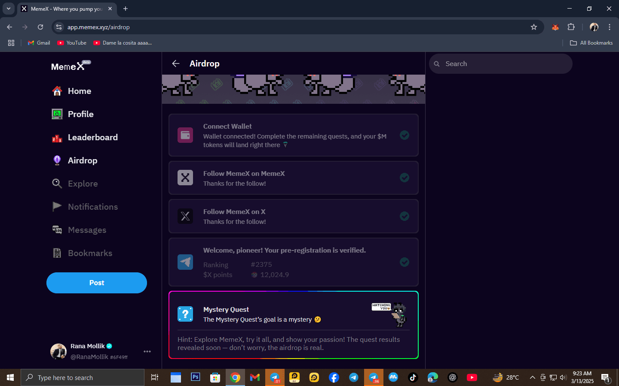Open the Explore magnifier in sidebar
Screen dimensions: 619x386
coord(57,184)
